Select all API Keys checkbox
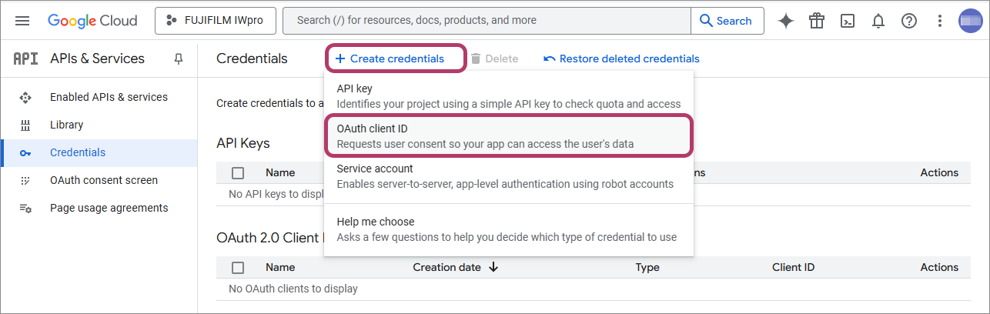The image size is (990, 314). coord(238,173)
